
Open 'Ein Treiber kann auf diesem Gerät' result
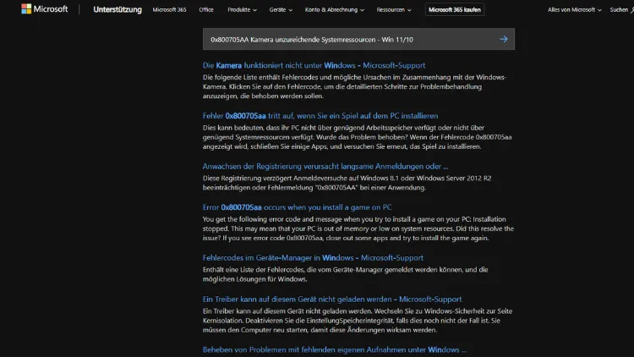332,299
